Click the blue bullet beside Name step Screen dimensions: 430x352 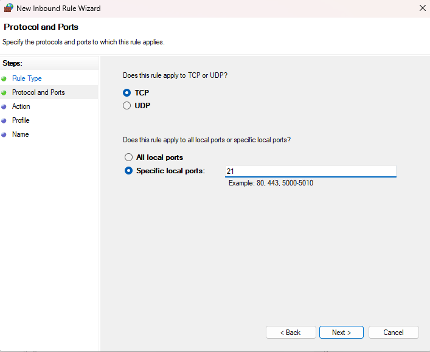(4, 134)
